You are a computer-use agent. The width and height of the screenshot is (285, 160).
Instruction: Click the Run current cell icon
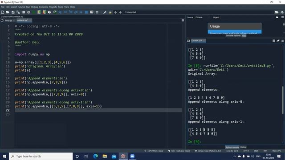coord(39,12)
